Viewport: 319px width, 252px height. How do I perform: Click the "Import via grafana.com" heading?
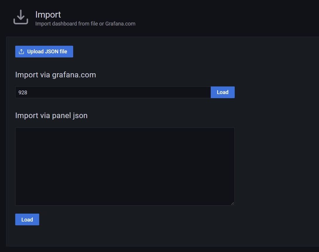pyautogui.click(x=55, y=75)
